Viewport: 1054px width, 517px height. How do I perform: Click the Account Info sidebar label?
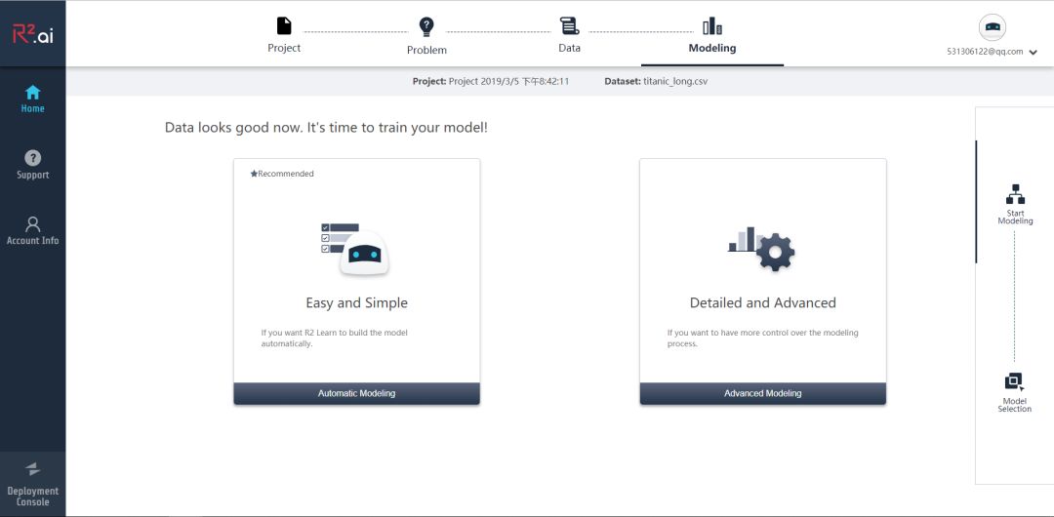pos(33,241)
